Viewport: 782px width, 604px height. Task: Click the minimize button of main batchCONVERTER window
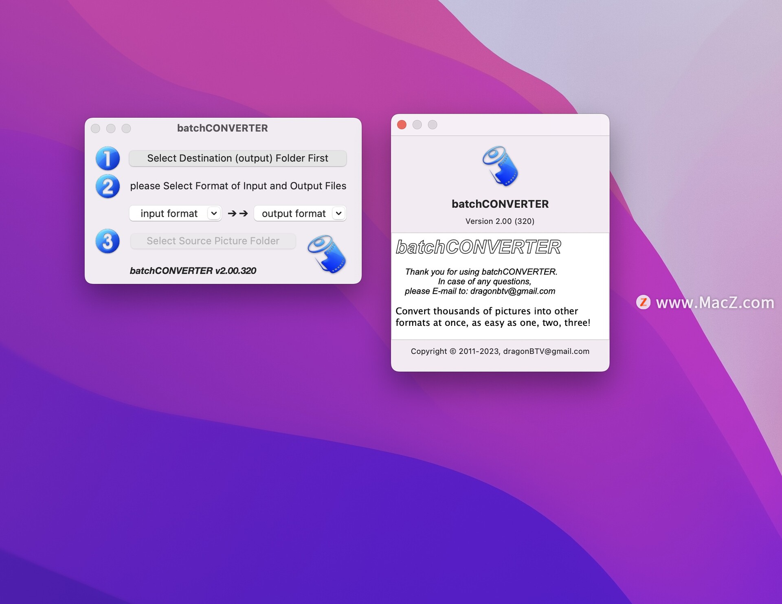click(111, 128)
